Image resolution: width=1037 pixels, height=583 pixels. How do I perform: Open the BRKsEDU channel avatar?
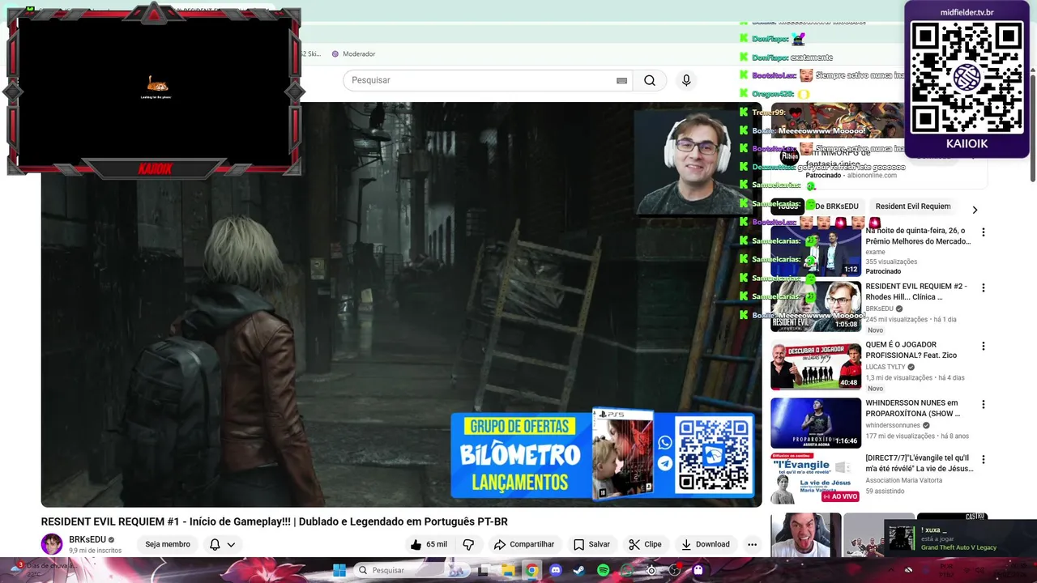click(52, 544)
